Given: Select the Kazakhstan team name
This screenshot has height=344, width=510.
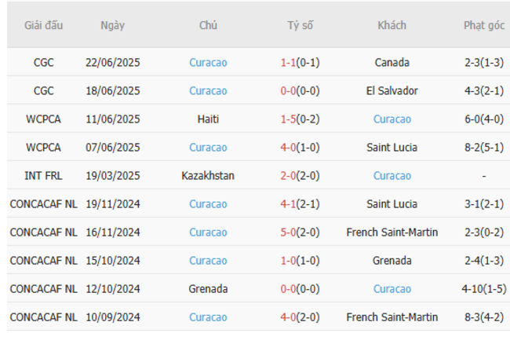Looking at the screenshot, I should coord(208,176).
